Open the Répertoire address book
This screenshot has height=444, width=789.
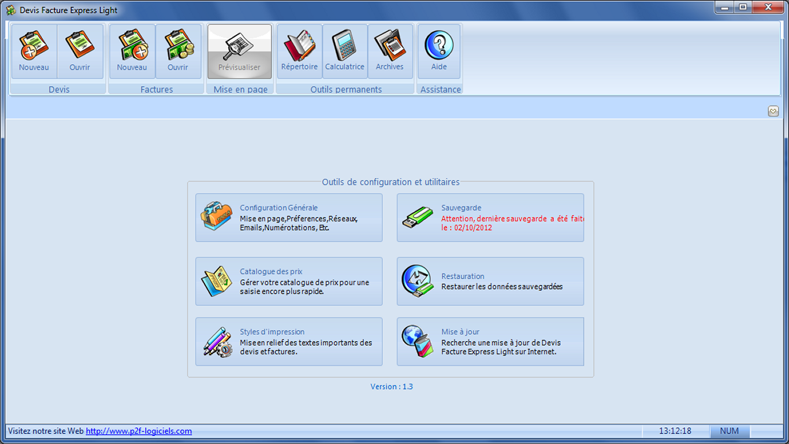click(x=299, y=51)
